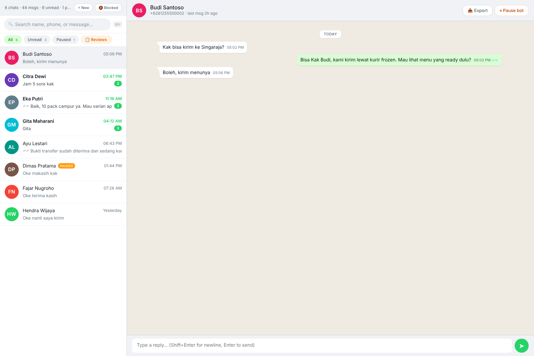Click the outgoing 'Bisa Kak Budi' message bubble
534x356 pixels.
click(399, 60)
